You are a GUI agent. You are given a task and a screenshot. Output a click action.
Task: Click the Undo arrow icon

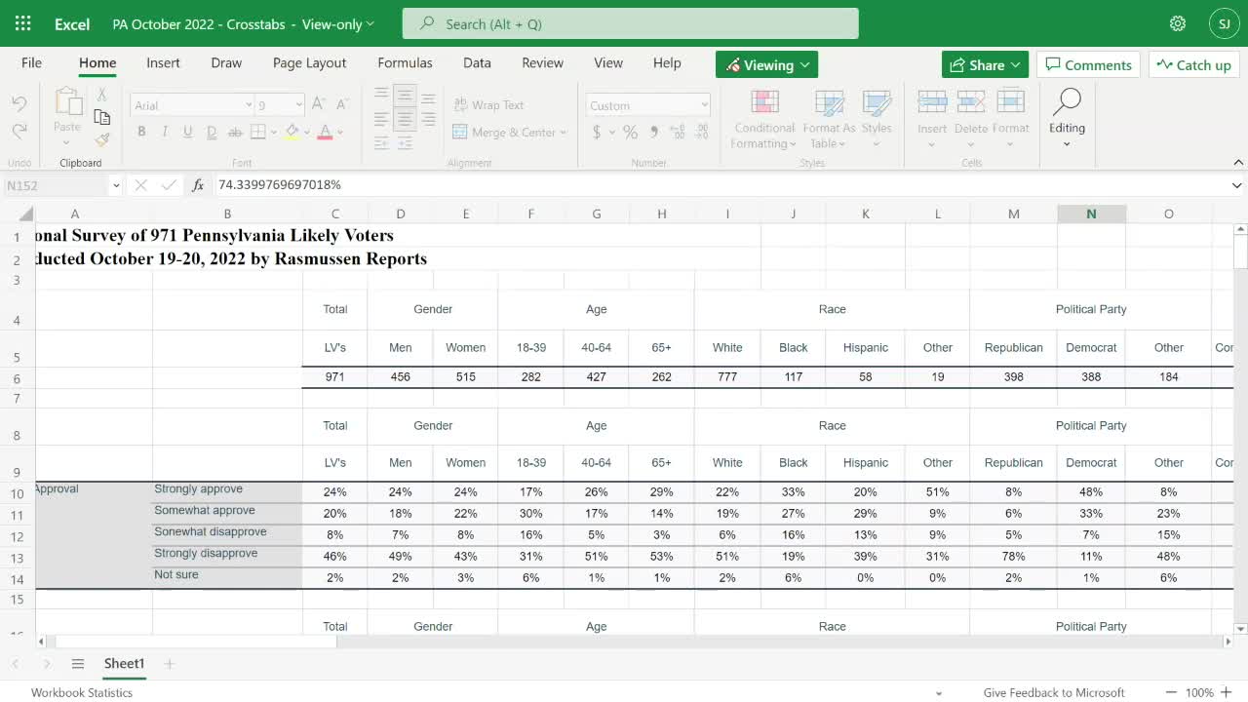pos(19,103)
